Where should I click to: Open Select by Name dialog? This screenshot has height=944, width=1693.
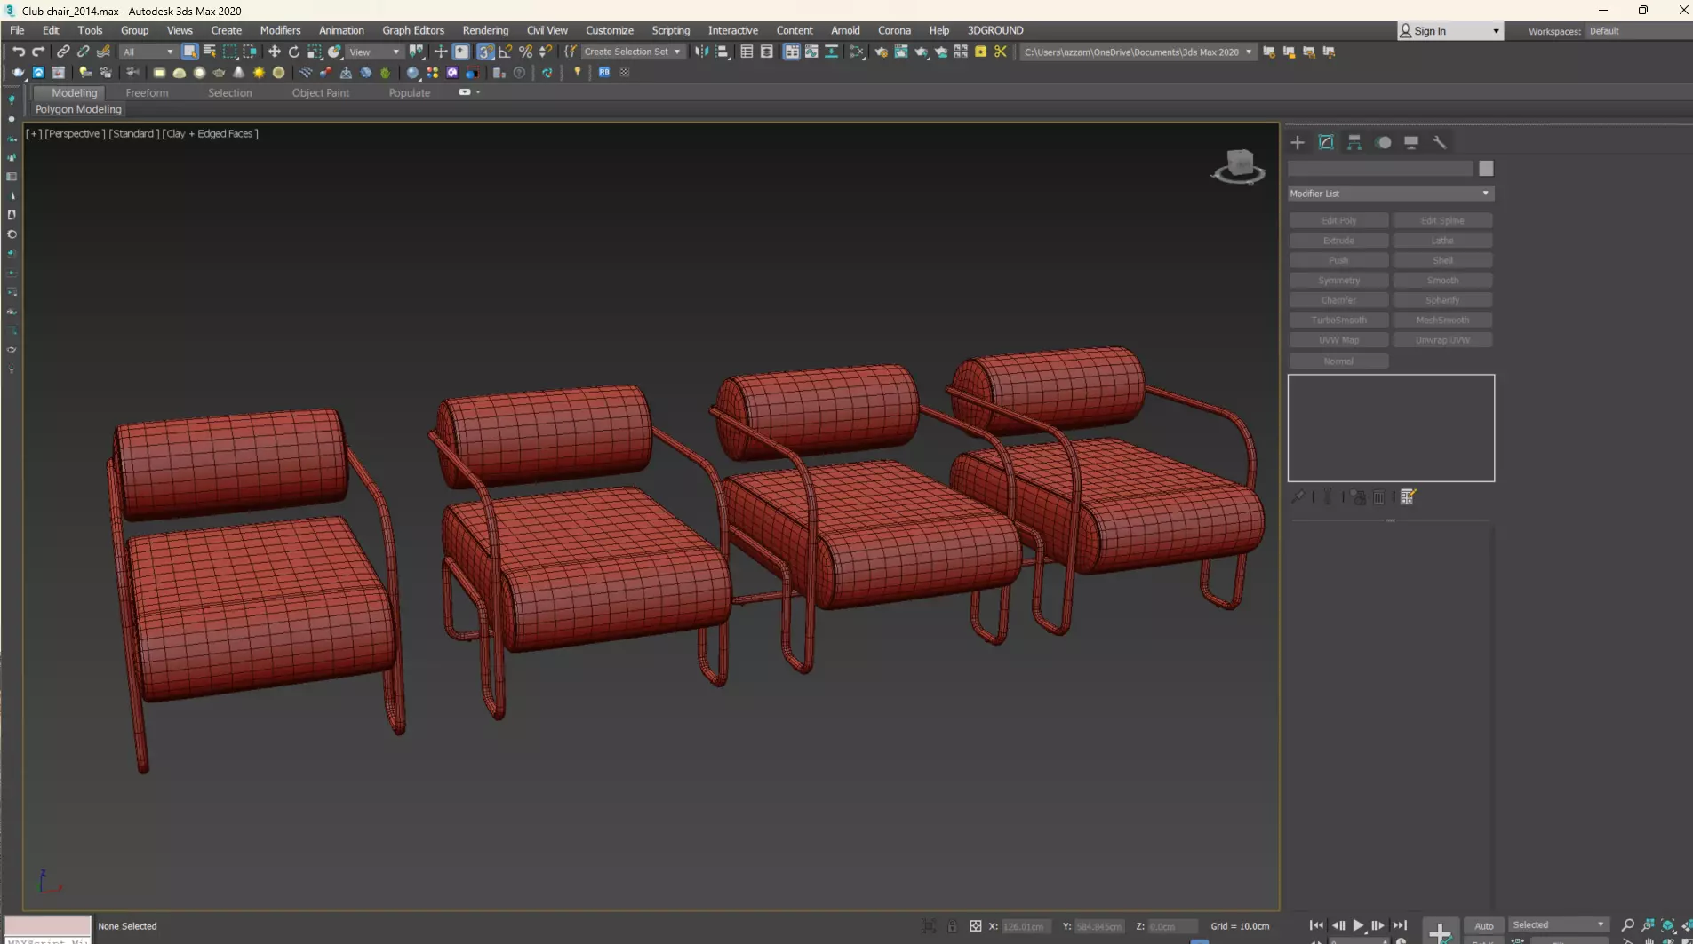pyautogui.click(x=210, y=52)
